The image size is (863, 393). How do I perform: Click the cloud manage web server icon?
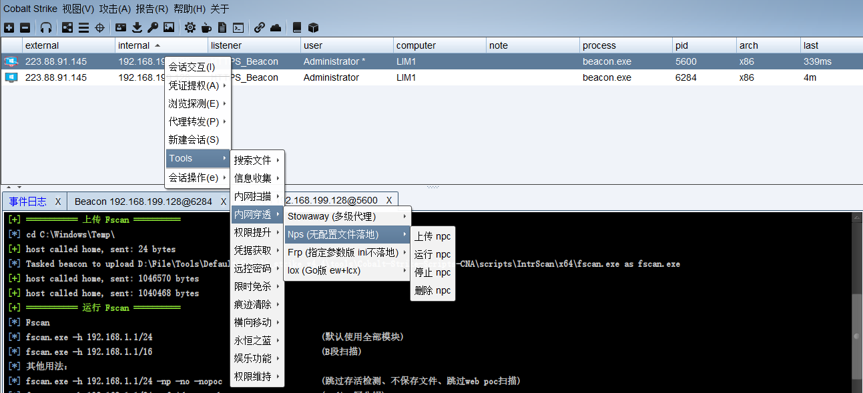(x=276, y=27)
